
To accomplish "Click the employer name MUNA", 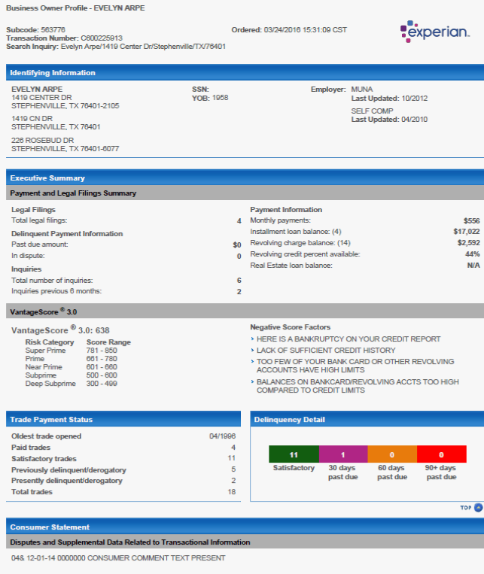I will (362, 90).
